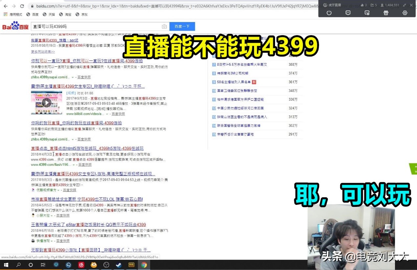417x270 pixels.
Task: Click the 百度一下 search button
Action: point(182,26)
